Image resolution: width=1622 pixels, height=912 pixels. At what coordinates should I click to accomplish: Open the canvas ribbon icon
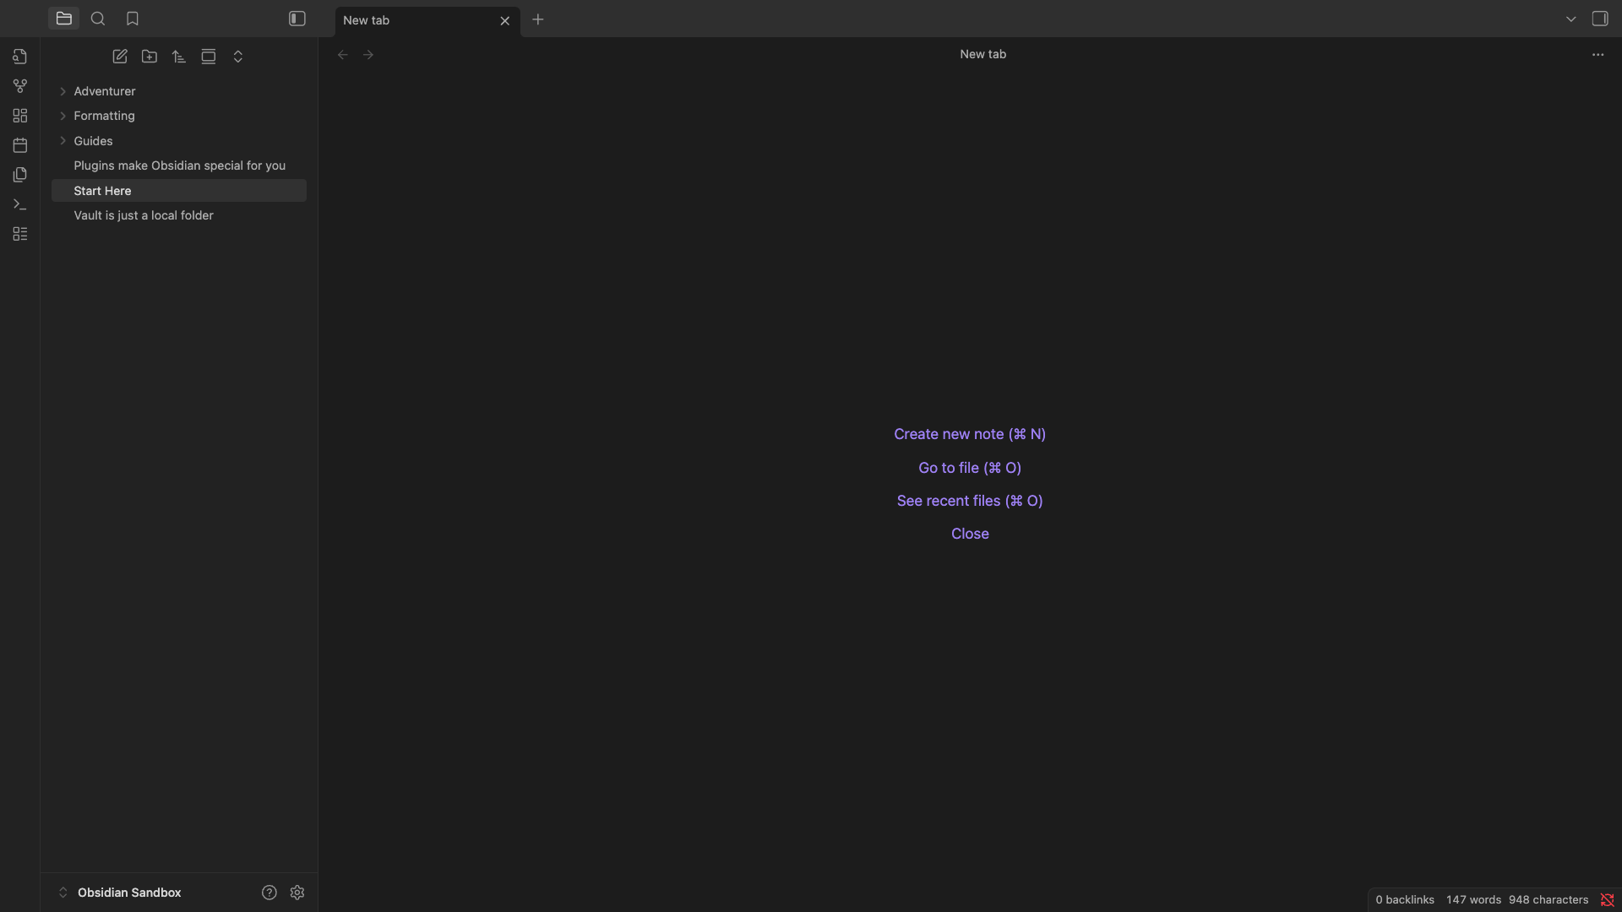tap(20, 116)
